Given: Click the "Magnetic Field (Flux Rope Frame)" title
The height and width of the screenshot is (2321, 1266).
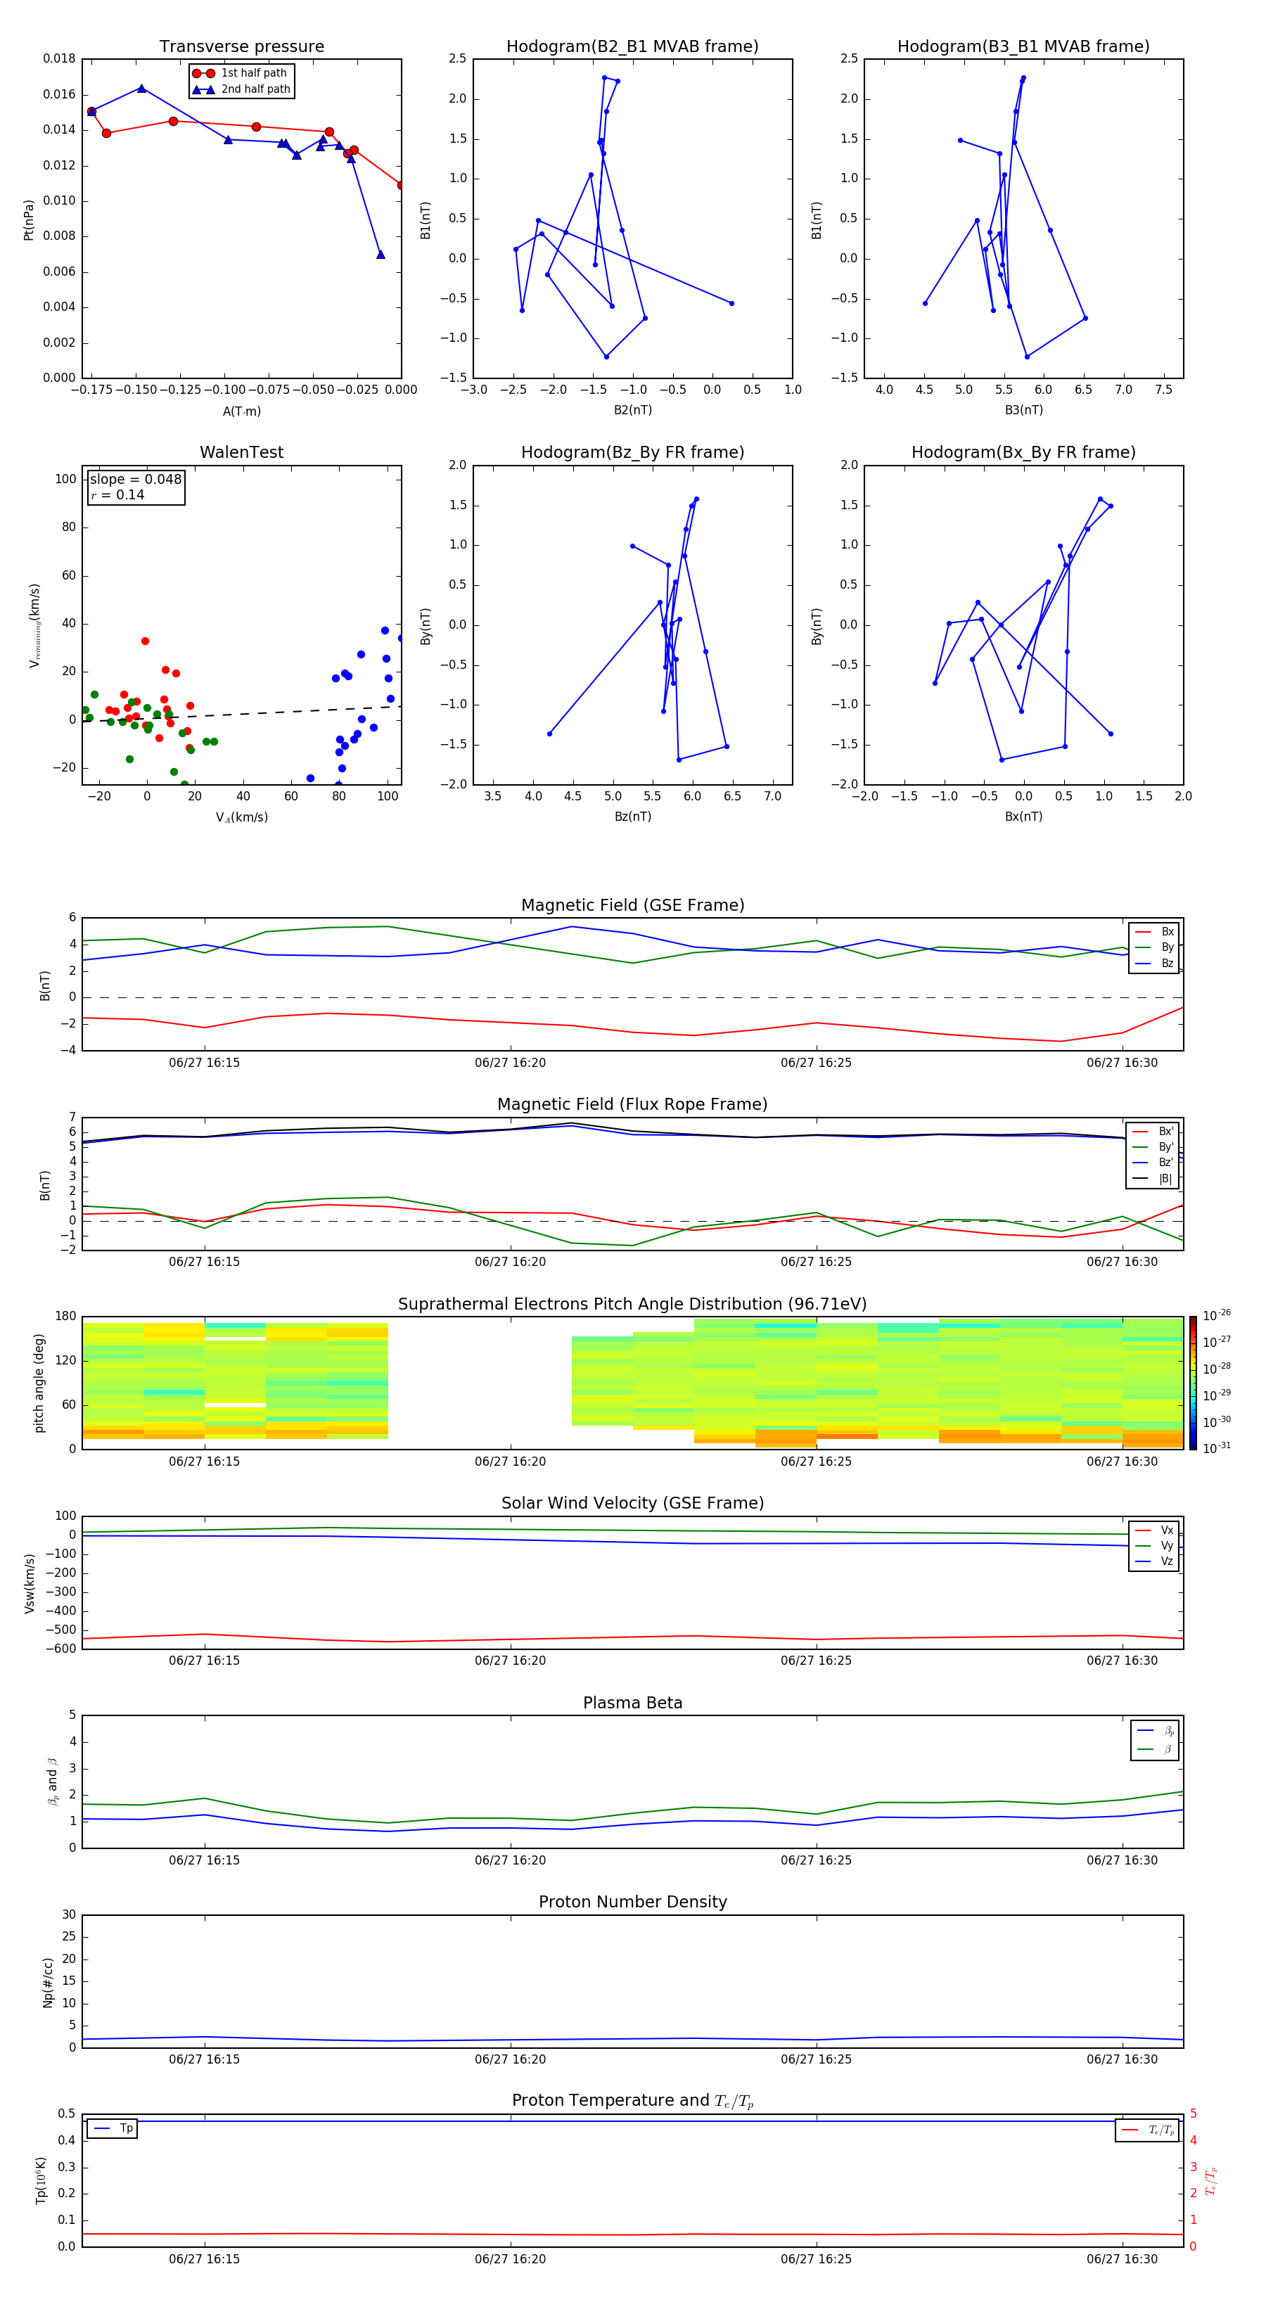Looking at the screenshot, I should (632, 1105).
